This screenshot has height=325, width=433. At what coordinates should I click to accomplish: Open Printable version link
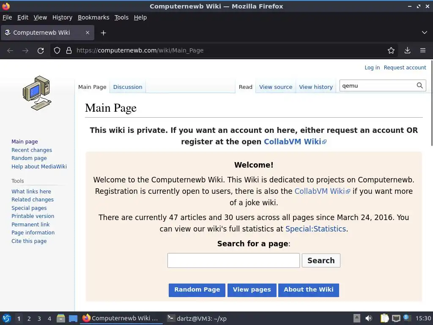tap(33, 216)
